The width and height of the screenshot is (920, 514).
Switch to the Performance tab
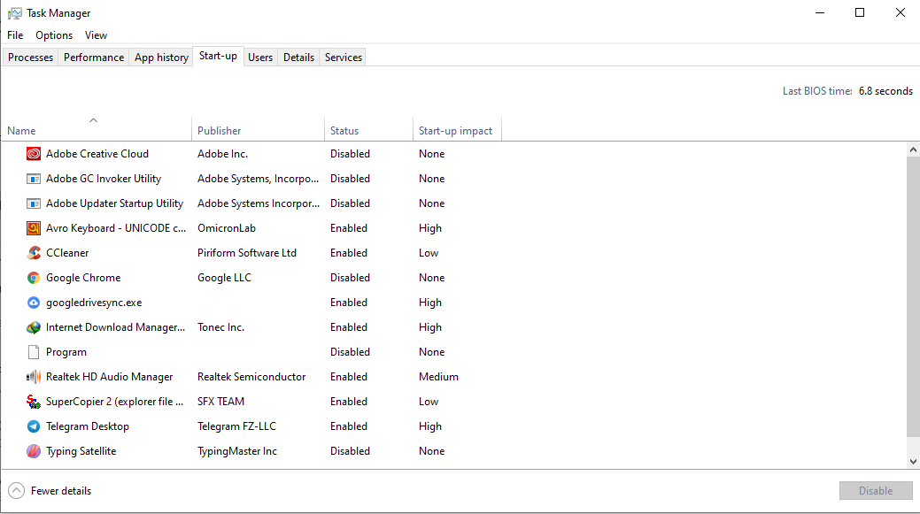pyautogui.click(x=94, y=58)
